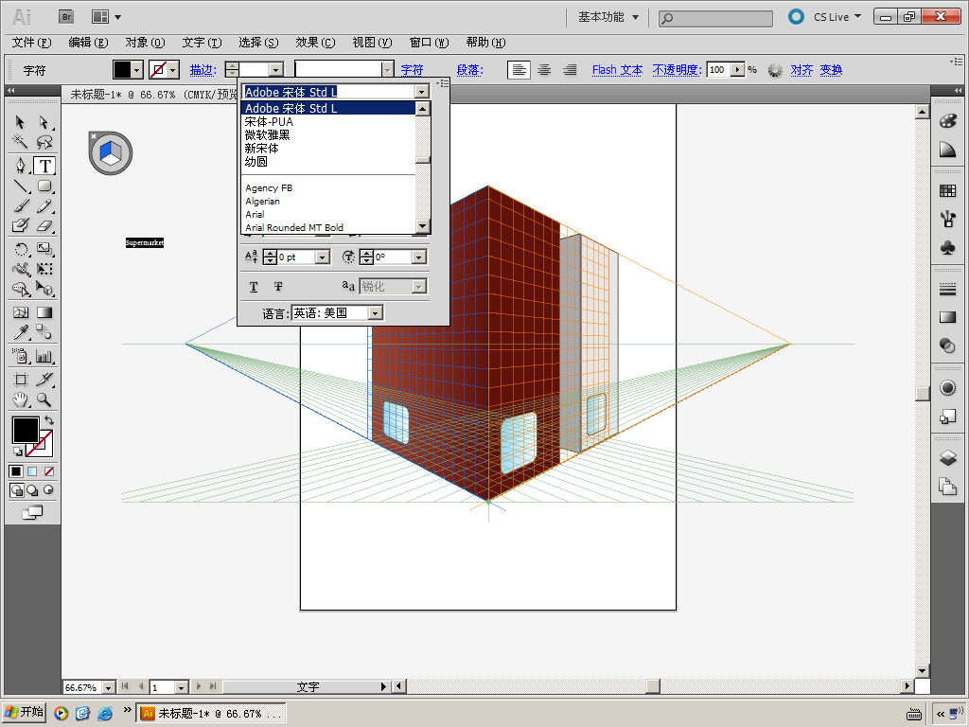Select the Magic Wand tool
Image resolution: width=969 pixels, height=727 pixels.
(21, 143)
